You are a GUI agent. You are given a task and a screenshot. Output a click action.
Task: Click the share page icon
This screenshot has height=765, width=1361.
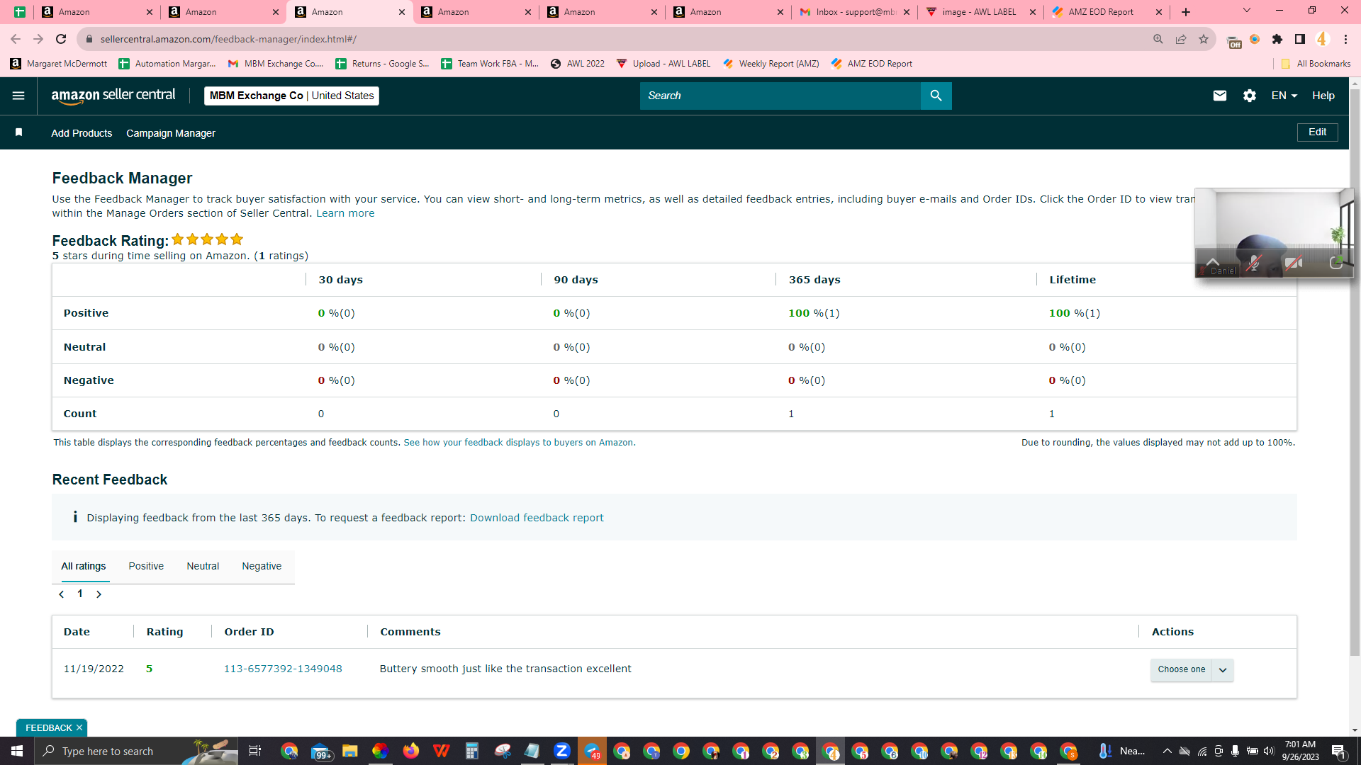coord(1181,39)
